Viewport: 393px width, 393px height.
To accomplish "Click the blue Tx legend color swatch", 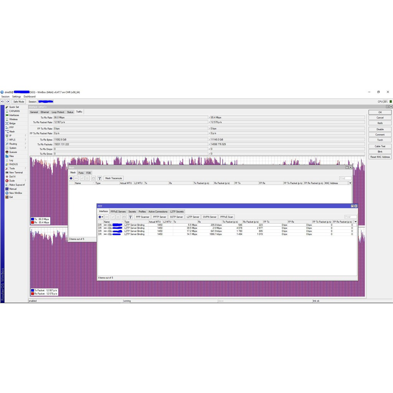I will [33, 219].
